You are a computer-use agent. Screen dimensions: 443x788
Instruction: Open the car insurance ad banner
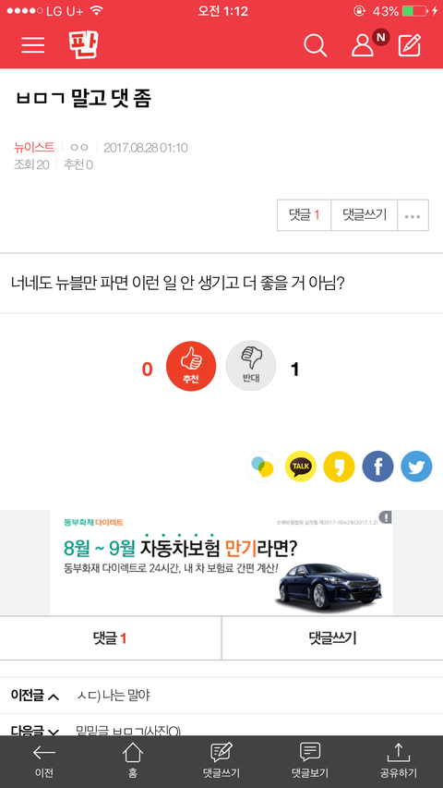tap(221, 563)
